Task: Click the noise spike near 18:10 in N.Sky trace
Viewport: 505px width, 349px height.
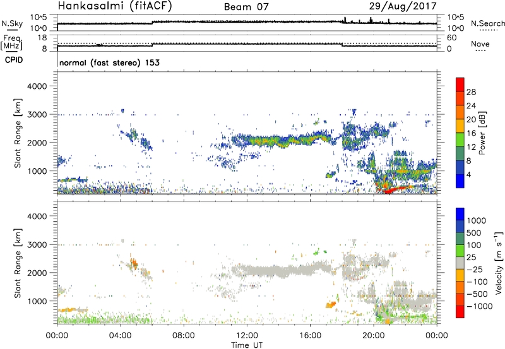Action: (x=345, y=20)
